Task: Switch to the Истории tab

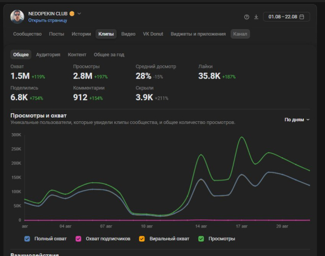Action: tap(81, 34)
